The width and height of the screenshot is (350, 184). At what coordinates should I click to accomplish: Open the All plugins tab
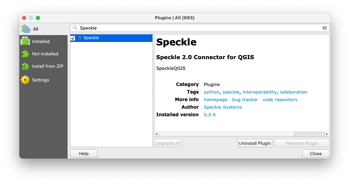(43, 29)
